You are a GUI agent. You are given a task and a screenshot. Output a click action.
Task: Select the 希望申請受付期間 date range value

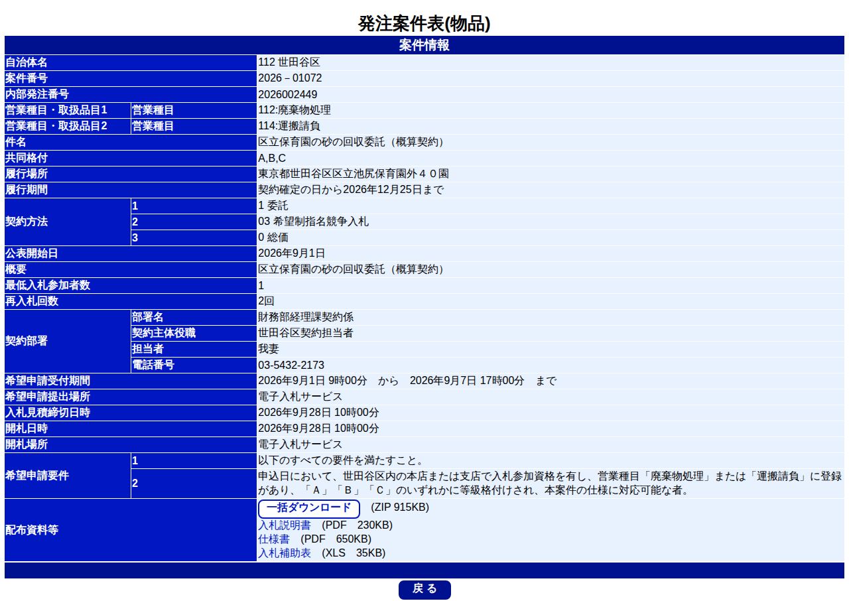407,381
